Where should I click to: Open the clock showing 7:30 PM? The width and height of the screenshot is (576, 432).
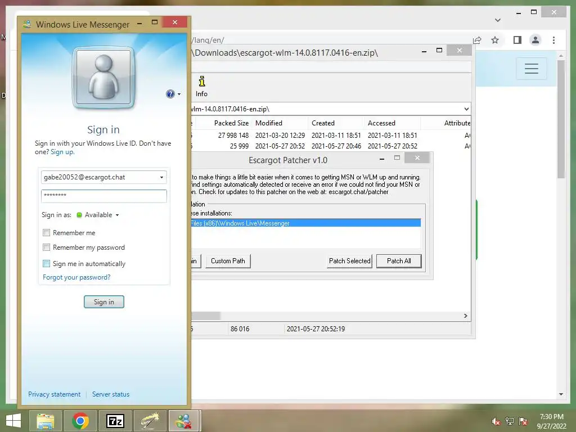point(551,421)
